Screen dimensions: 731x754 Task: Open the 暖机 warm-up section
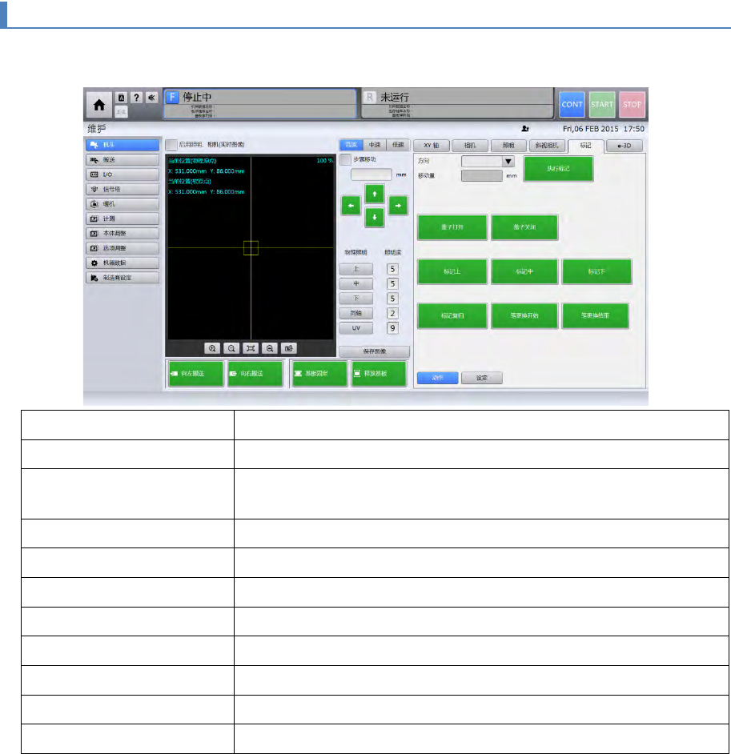pos(123,204)
